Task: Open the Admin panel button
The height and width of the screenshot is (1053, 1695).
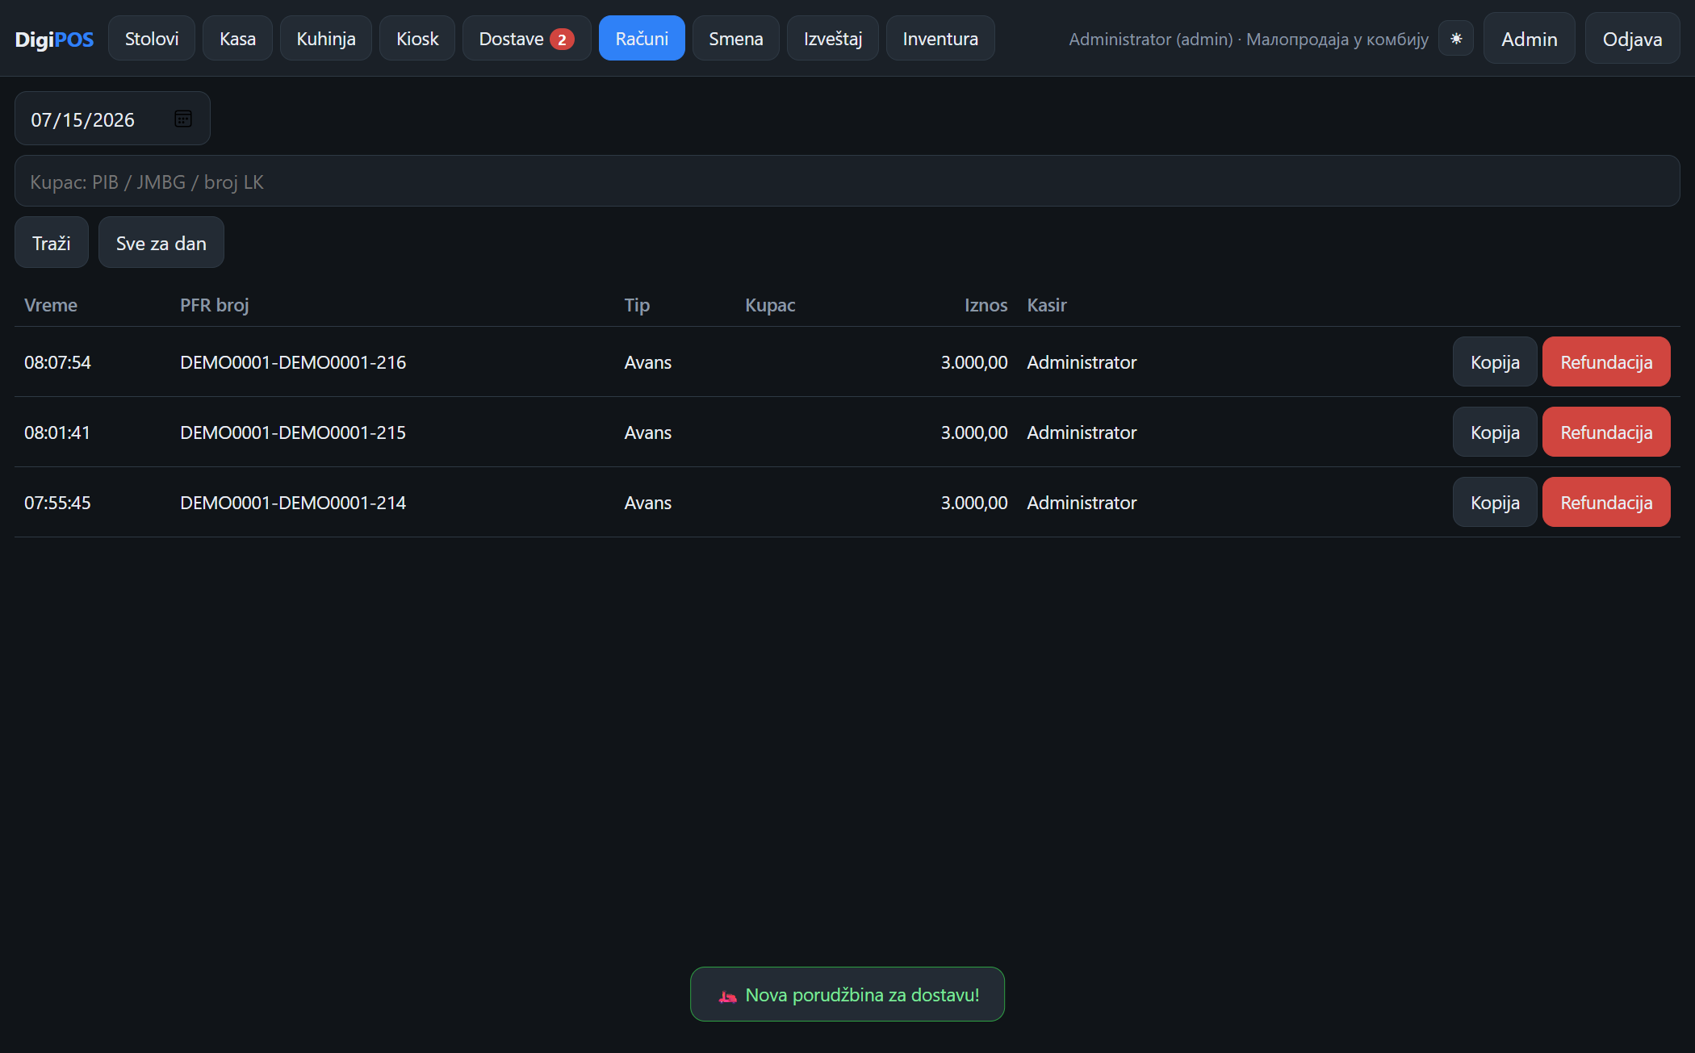Action: [x=1529, y=38]
